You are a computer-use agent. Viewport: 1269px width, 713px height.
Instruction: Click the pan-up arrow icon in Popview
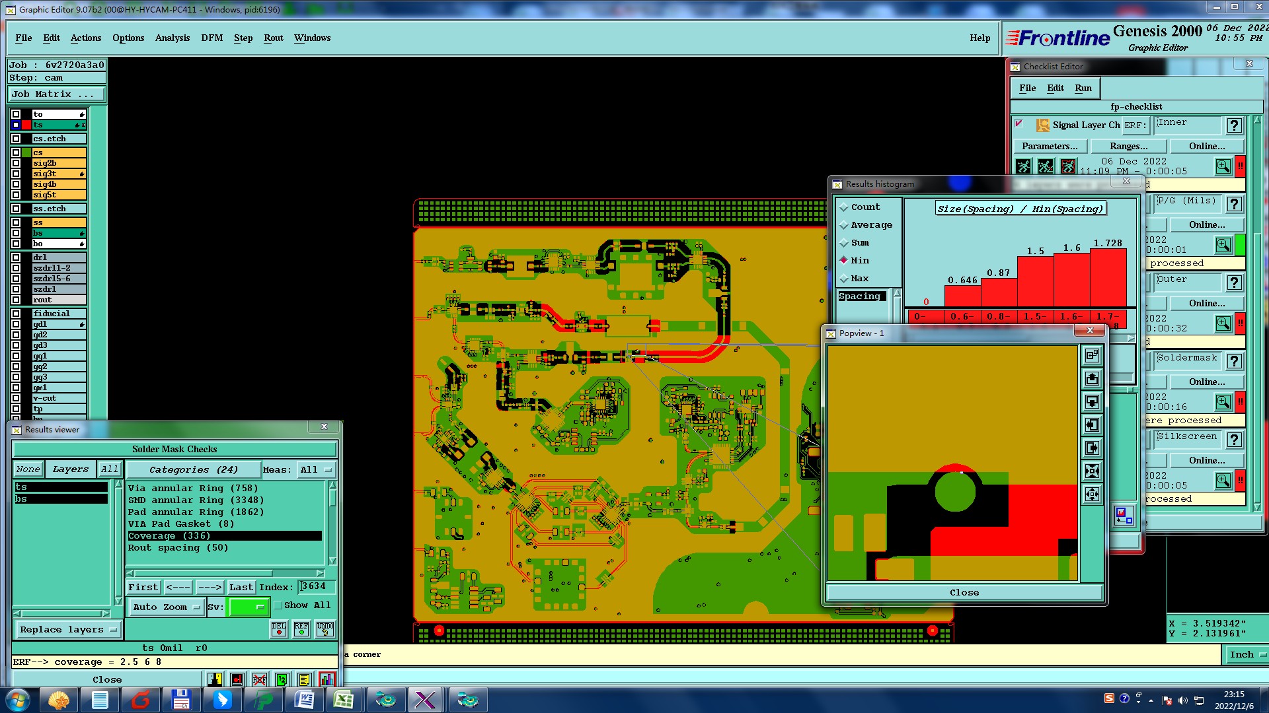point(1092,379)
